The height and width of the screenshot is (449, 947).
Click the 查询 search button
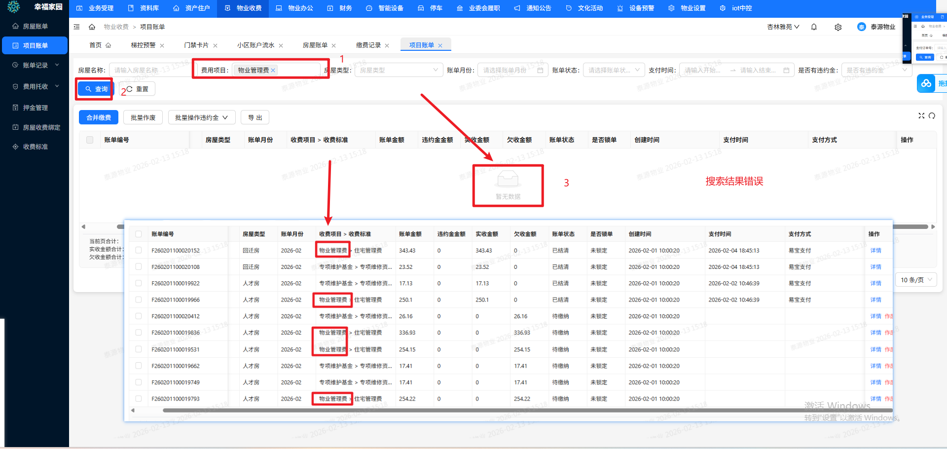(96, 89)
